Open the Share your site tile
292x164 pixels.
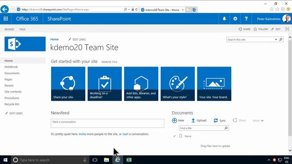68,84
